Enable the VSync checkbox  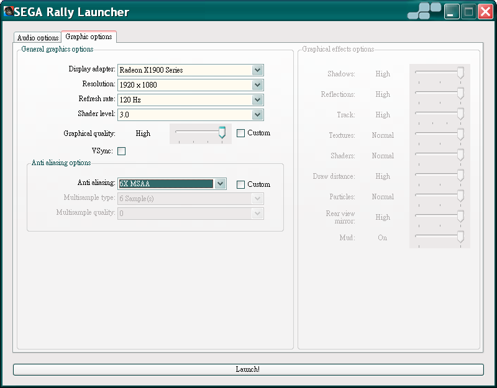(121, 151)
